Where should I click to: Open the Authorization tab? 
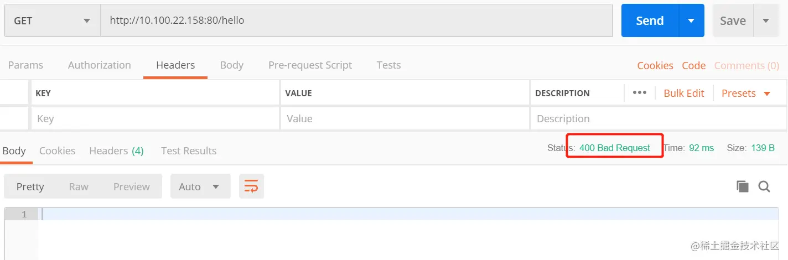pos(100,65)
